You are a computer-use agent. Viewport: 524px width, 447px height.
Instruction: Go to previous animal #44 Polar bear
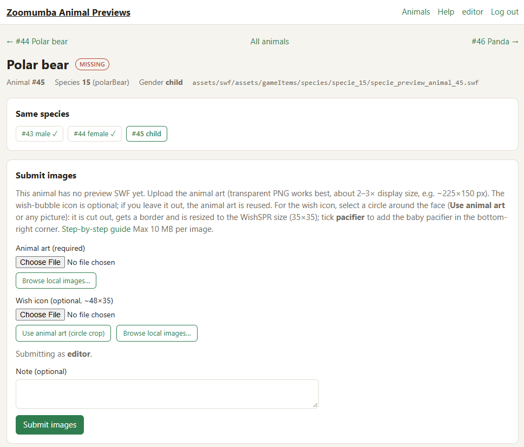tap(37, 42)
